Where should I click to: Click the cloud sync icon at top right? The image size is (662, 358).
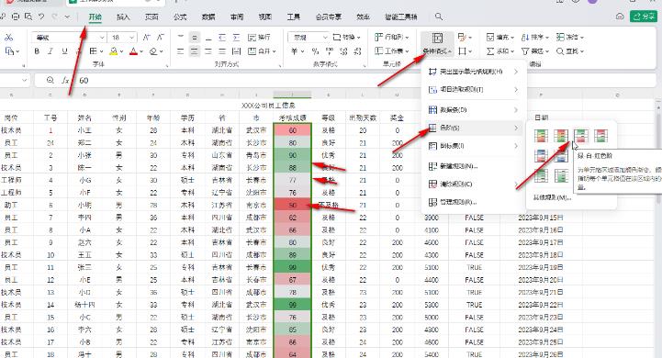620,17
